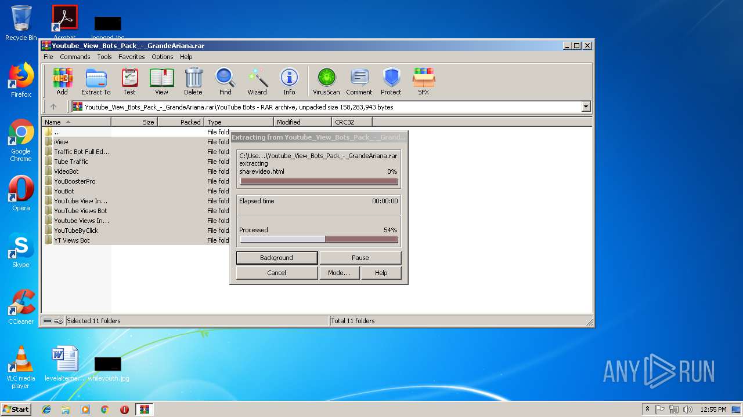Open the levelalterna Word document icon
The image size is (743, 417).
click(64, 364)
